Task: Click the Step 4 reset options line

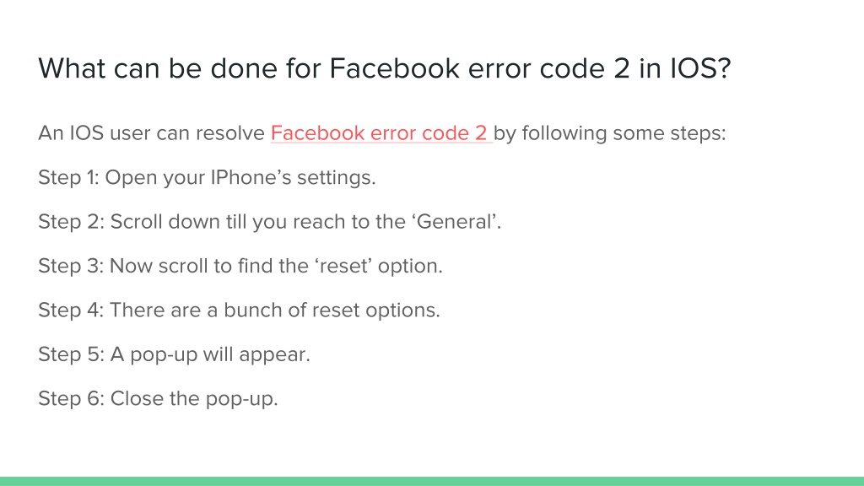Action: [x=239, y=310]
